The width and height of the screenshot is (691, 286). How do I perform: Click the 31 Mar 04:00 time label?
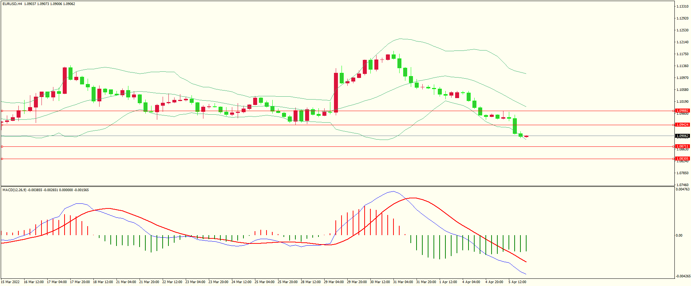(403, 282)
